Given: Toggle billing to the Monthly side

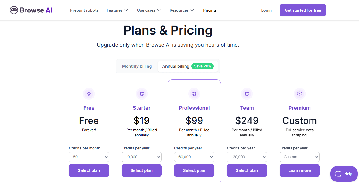Looking at the screenshot, I should pos(137,66).
